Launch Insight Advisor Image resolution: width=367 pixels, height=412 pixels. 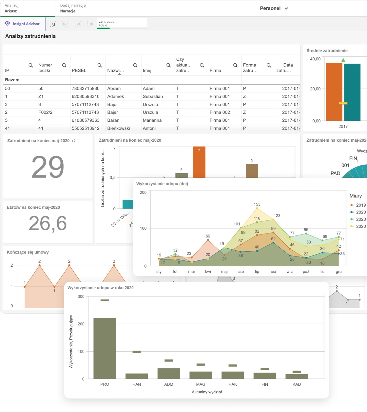pos(23,24)
